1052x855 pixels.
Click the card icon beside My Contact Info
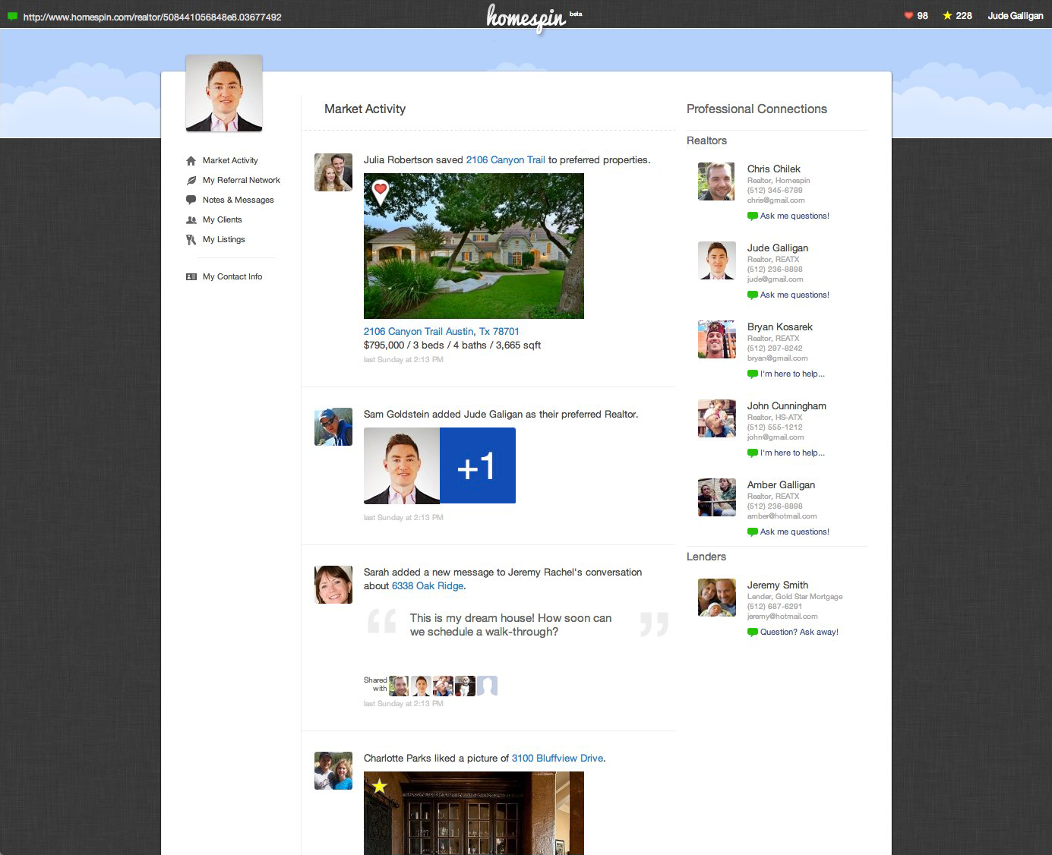coord(191,277)
